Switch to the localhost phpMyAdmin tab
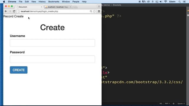Screen dimensions: 189x106 58,7
